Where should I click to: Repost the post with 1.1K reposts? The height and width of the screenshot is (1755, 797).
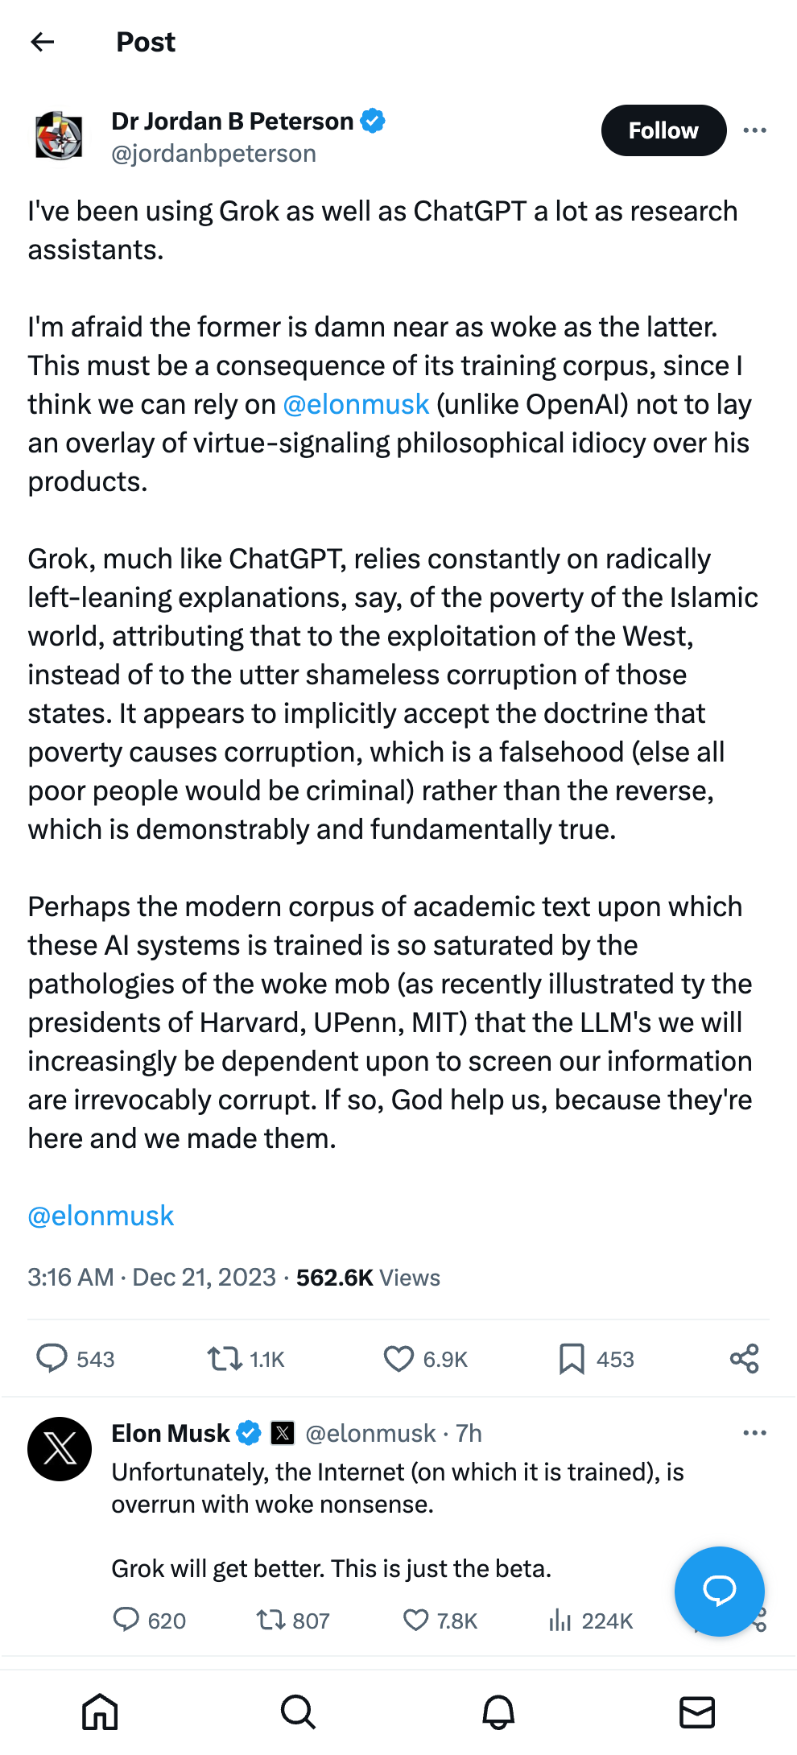225,1359
